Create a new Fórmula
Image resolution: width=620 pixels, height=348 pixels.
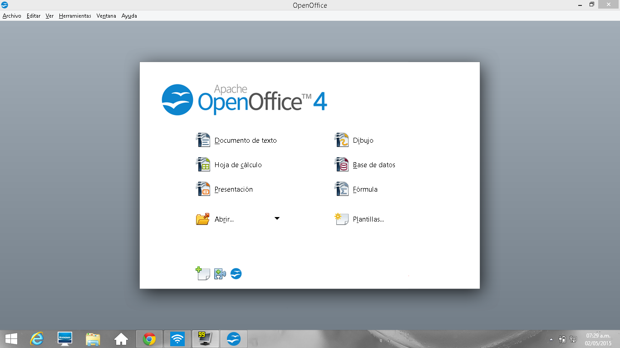click(365, 189)
